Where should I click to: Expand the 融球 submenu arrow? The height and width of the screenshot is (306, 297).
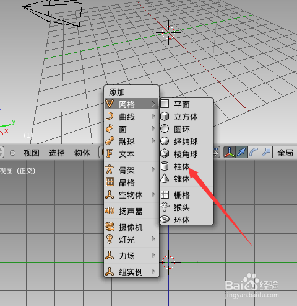[153, 142]
